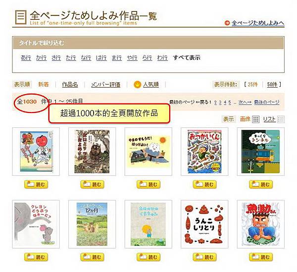Switch to image grid view icon

pyautogui.click(x=255, y=119)
